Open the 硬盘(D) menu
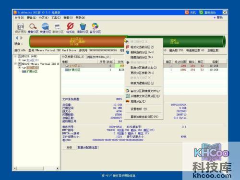Viewport: 240px width, 180px height. point(31,18)
